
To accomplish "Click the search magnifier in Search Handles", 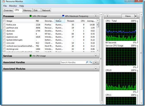I will (87, 62).
